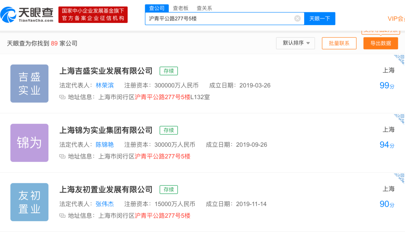Open 上海锦为实业集团有限公司 company page
This screenshot has width=405, height=232.
(106, 130)
